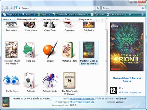Open the Opciones toolbar item
Screen dimensions: 147x110
click(98, 14)
